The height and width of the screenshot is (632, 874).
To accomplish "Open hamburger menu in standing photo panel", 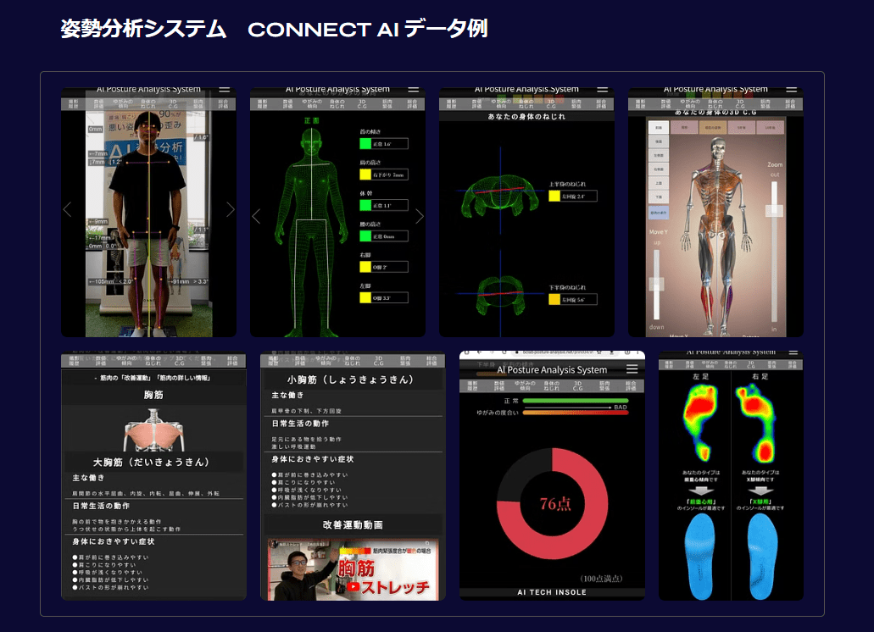I will (224, 90).
